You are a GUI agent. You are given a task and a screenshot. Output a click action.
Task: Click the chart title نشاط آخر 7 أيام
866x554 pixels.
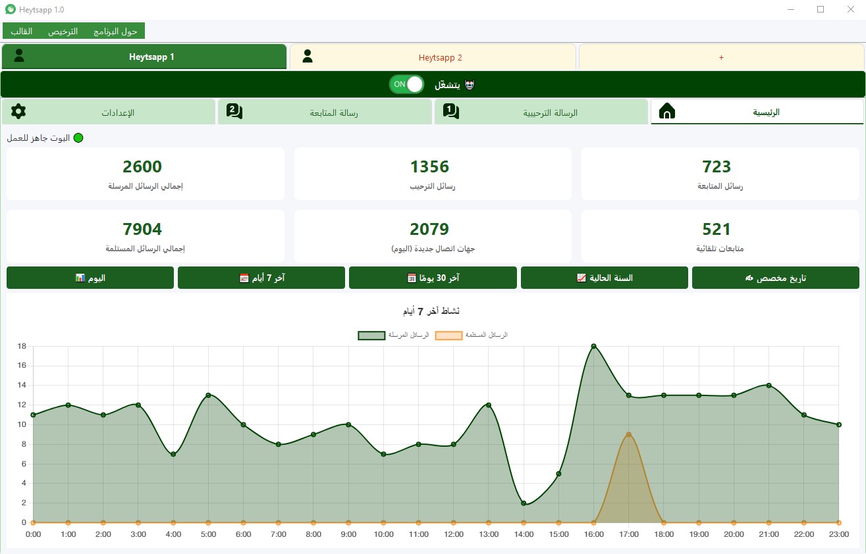tap(431, 311)
